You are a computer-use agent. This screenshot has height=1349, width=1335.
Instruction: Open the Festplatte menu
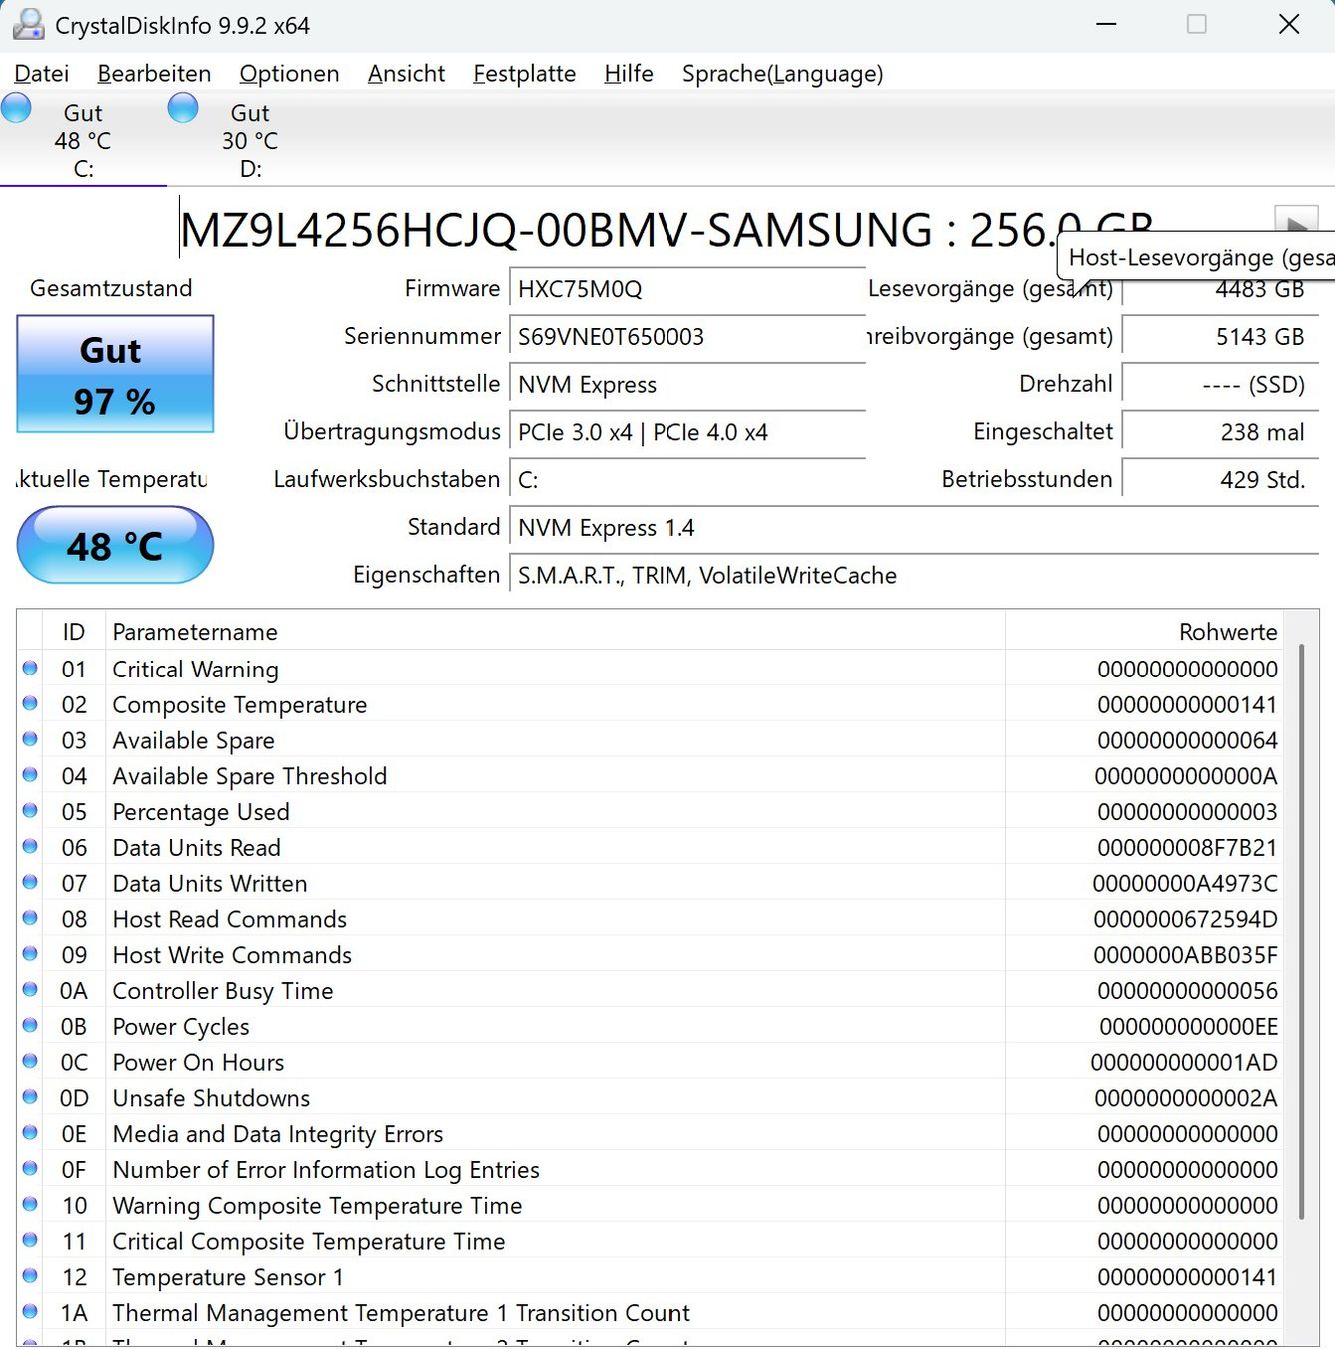tap(524, 74)
